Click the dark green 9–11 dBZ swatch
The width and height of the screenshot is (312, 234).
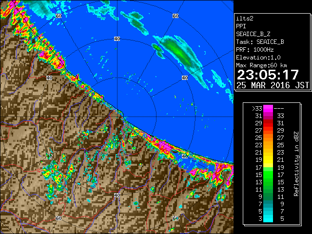(x=268, y=196)
